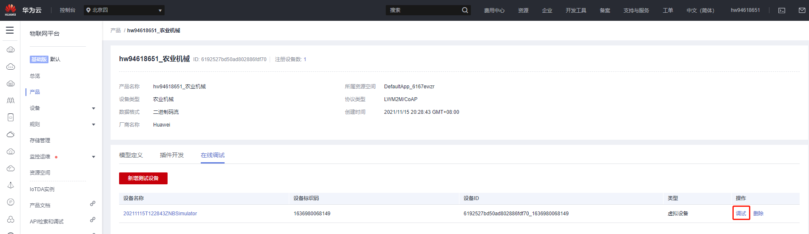Viewport: 809px width, 234px height.
Task: Open 备案 in the top bar
Action: (605, 10)
